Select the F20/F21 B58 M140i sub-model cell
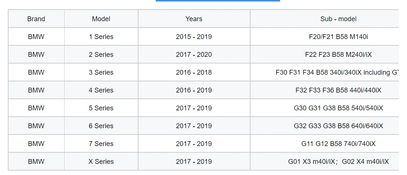The height and width of the screenshot is (175, 407). [x=338, y=37]
